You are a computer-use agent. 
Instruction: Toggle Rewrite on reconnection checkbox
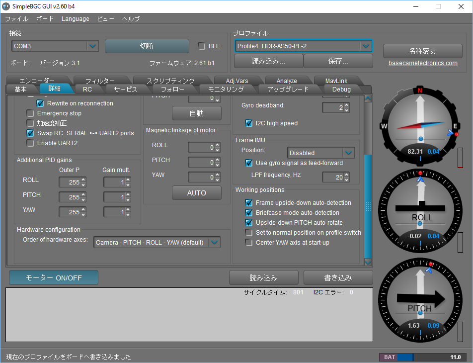pyautogui.click(x=40, y=103)
